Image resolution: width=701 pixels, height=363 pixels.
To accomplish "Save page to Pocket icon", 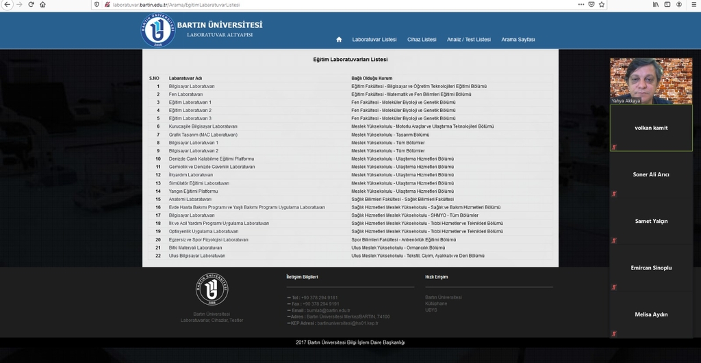I will (591, 4).
